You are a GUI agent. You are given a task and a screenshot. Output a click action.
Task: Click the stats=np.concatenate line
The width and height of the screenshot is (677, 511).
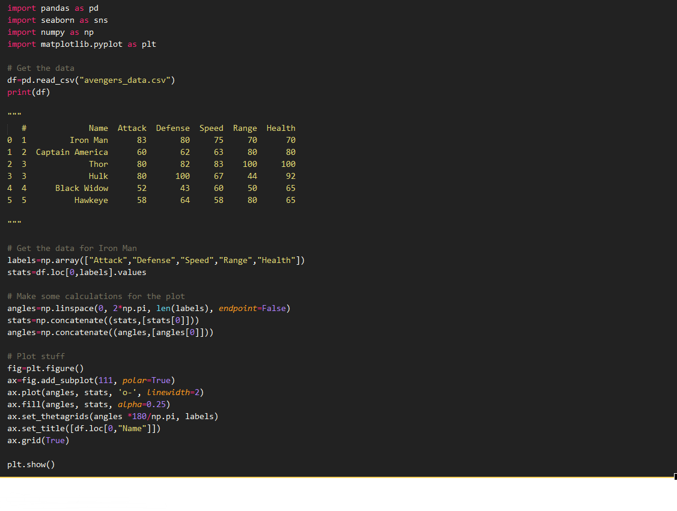103,321
